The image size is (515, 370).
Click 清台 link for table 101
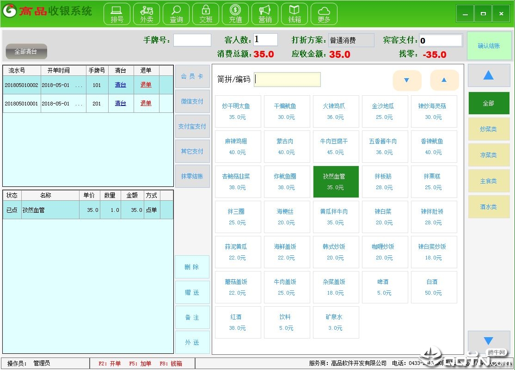pos(120,85)
